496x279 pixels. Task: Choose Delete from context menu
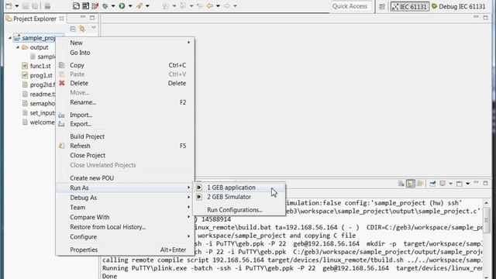[126, 83]
